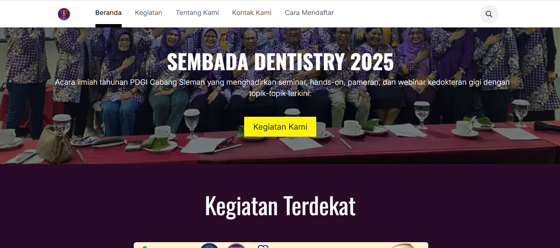Click the purple round logo on banner
Viewport: 560px width, 248px height.
(x=236, y=246)
